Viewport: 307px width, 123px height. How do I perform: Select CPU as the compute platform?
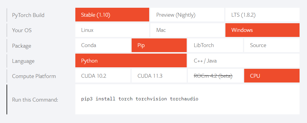pos(272,76)
